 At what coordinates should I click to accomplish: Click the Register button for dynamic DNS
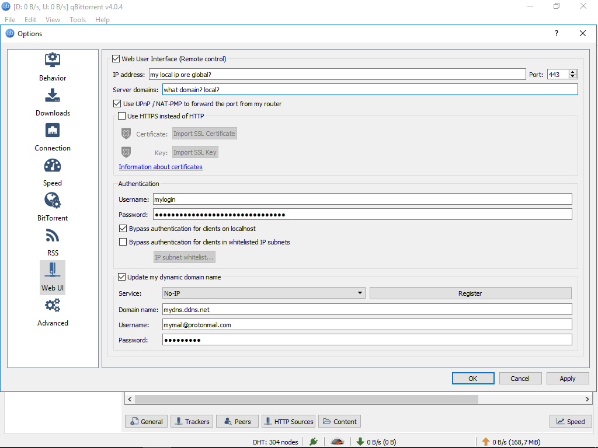pos(471,293)
